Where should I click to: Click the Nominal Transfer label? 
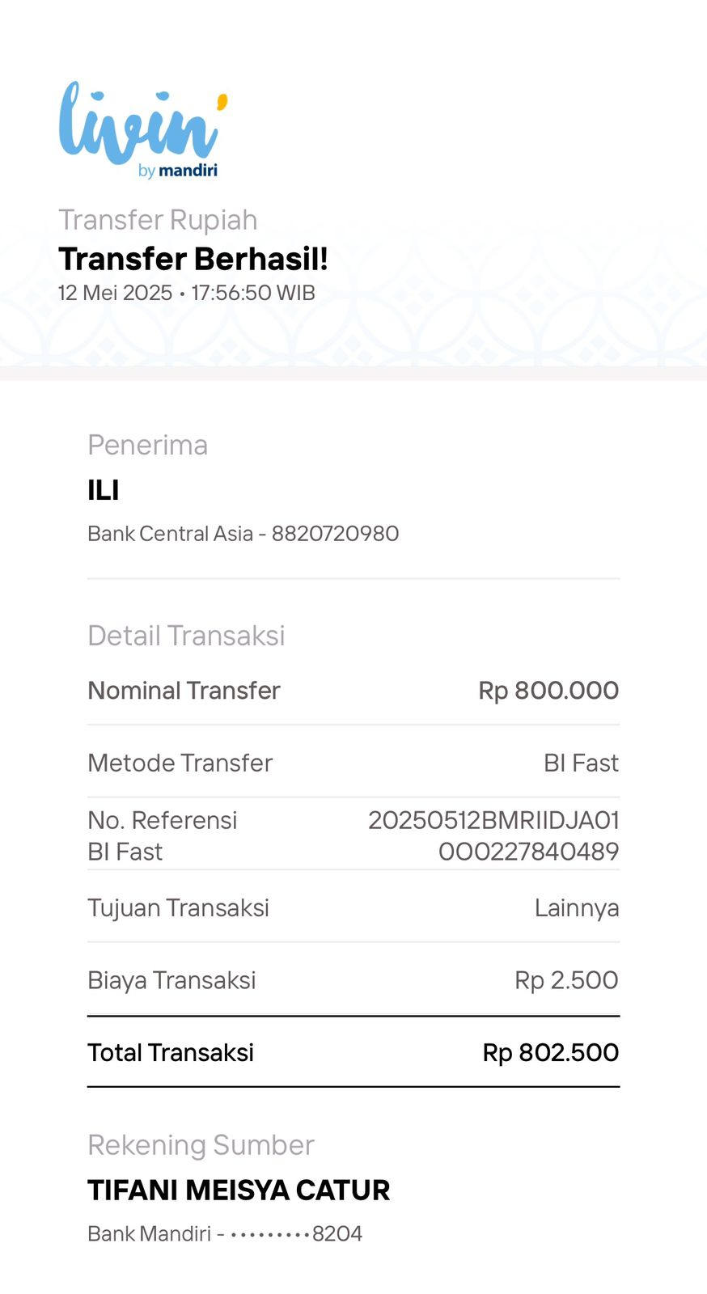point(184,691)
